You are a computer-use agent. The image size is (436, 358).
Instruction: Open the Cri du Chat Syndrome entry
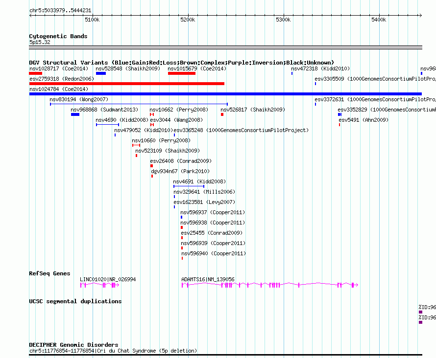tap(113, 351)
